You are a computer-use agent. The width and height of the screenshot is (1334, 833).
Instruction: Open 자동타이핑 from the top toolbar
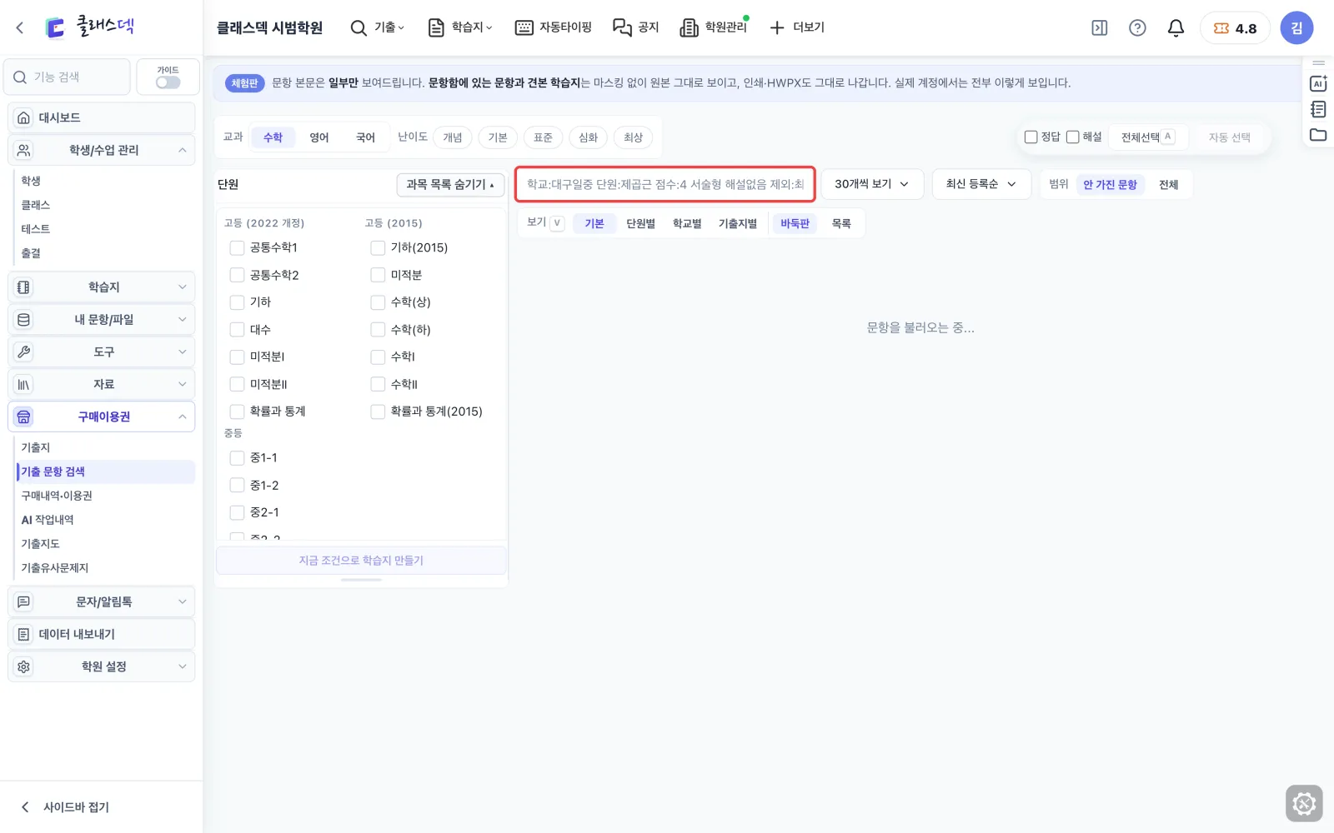[x=554, y=27]
